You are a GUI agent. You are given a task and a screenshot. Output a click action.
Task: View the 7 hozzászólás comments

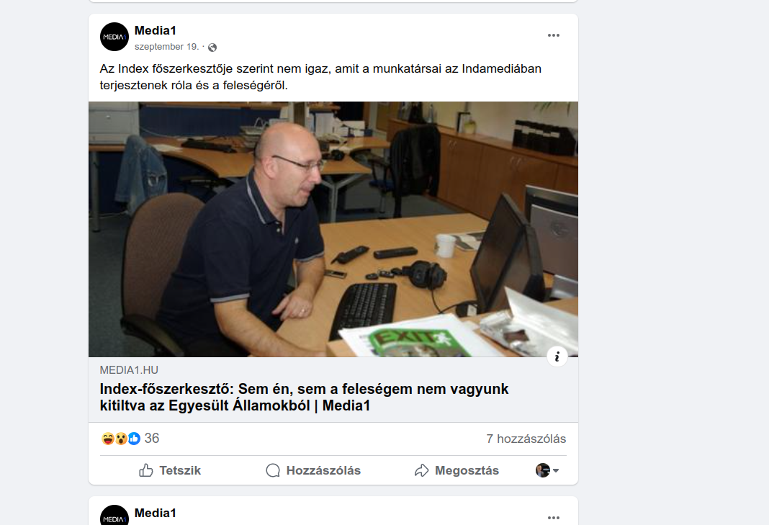[x=526, y=439]
